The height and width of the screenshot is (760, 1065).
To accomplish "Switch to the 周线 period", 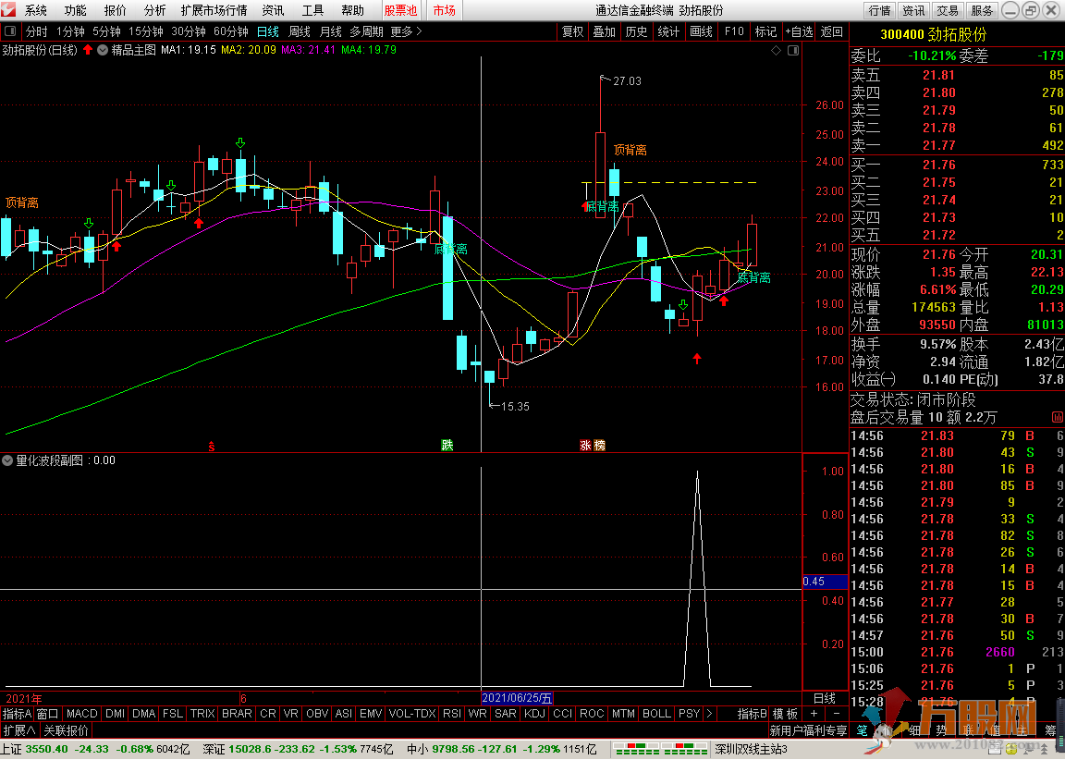I will [x=299, y=31].
